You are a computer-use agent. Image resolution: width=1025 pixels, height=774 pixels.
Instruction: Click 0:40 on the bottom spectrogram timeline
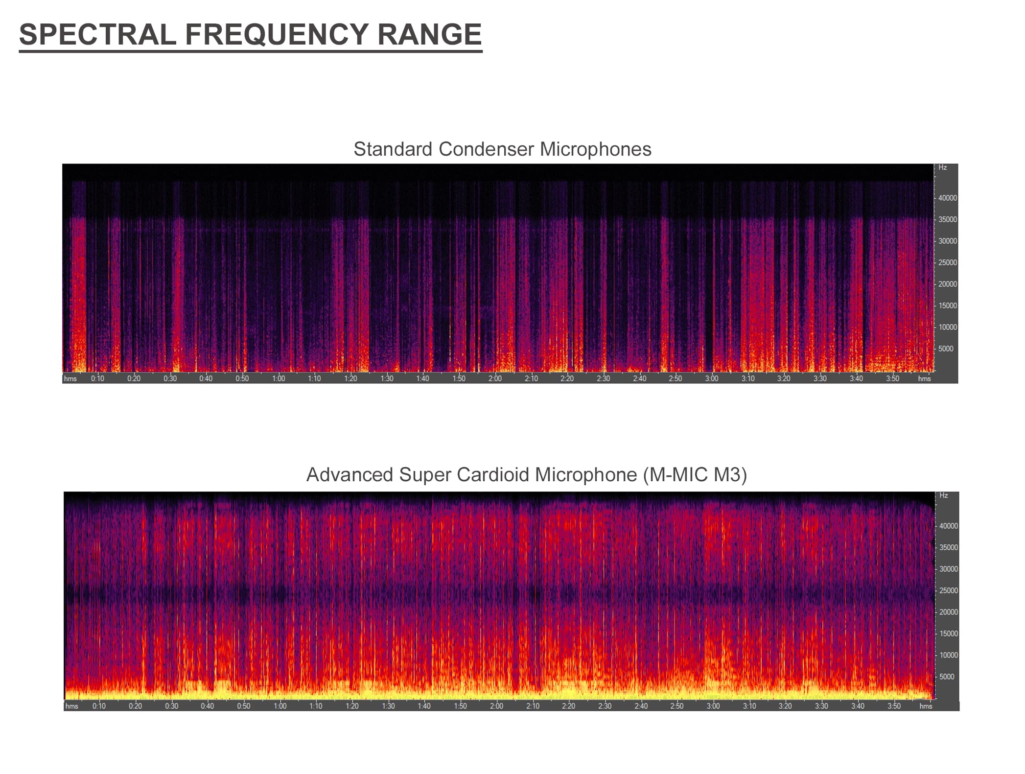click(x=208, y=706)
